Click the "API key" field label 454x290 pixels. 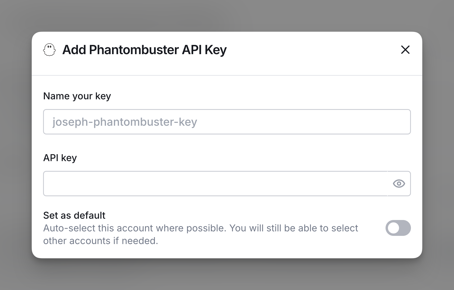[x=60, y=158]
